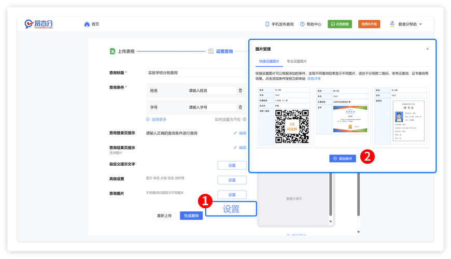The image size is (451, 259).
Task: Click the 易查分演示 preview text
Action: tap(293, 198)
